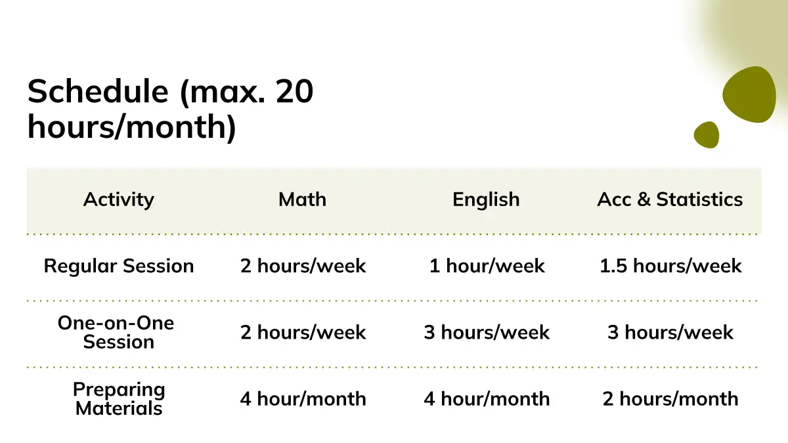The image size is (788, 443).
Task: Click the English 1 hour/week cell
Action: pyautogui.click(x=487, y=266)
